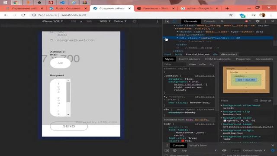Open console settings blue gear icon
This screenshot has height=156, width=277.
point(273,150)
